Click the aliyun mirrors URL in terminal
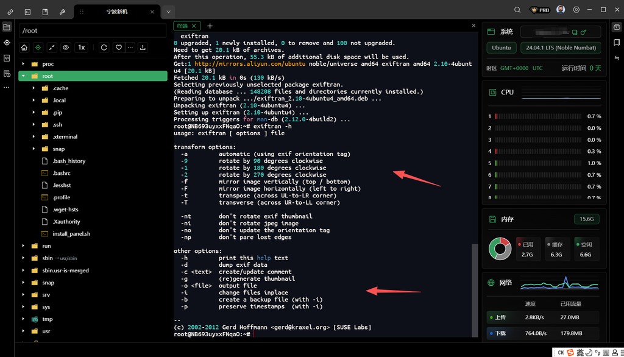 pos(250,64)
